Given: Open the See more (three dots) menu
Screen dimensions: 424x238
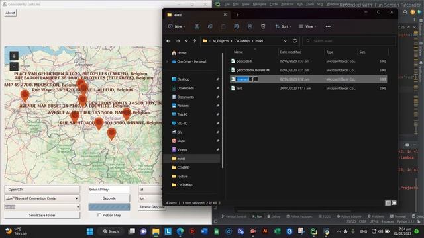Looking at the screenshot, I should coord(328,26).
